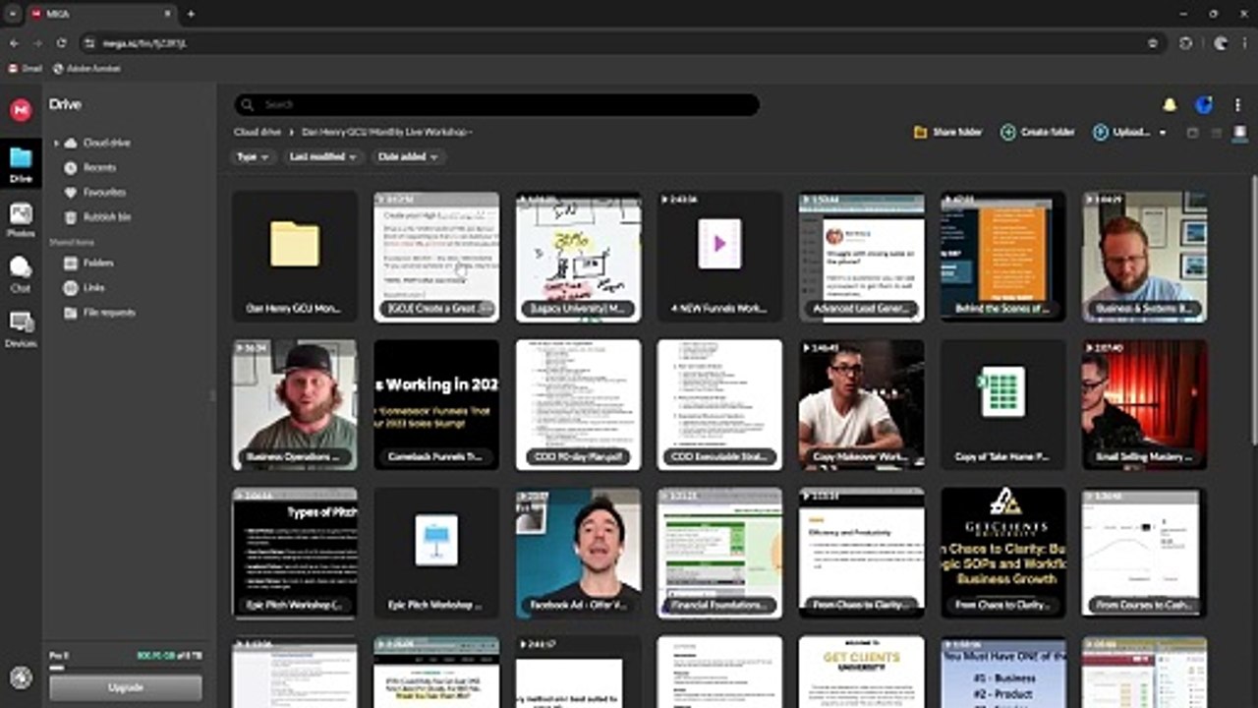The image size is (1258, 708).
Task: Go back using the browser back arrow
Action: pos(13,43)
